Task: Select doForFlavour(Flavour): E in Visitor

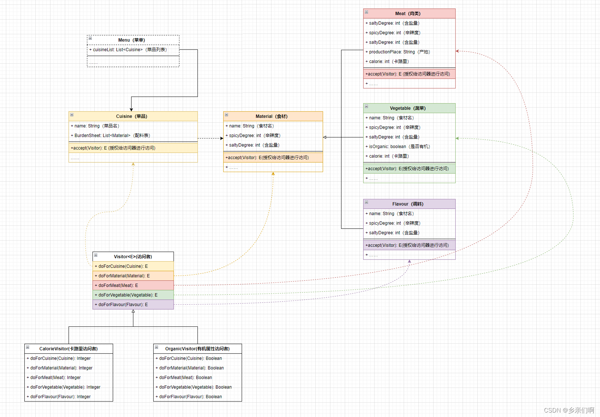Action: coord(133,305)
